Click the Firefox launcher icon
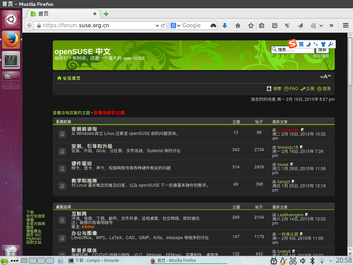 [x=11, y=40]
